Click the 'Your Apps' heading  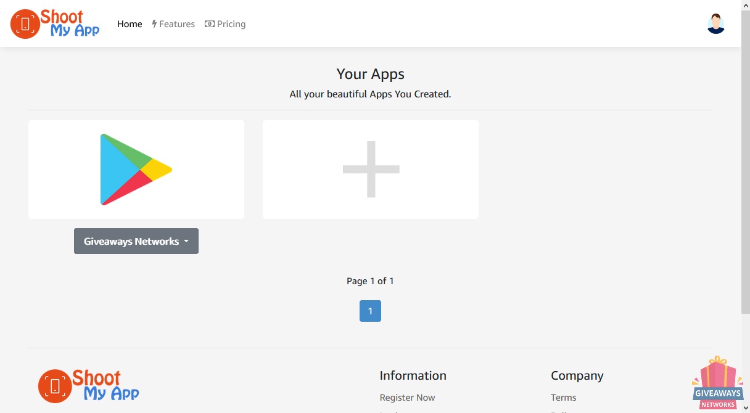(371, 74)
